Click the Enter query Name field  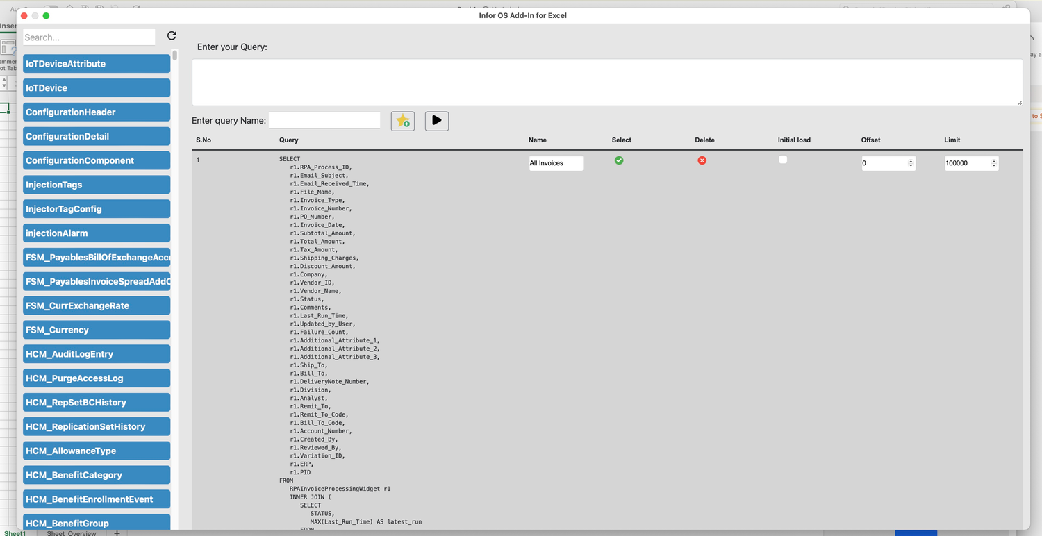[324, 120]
